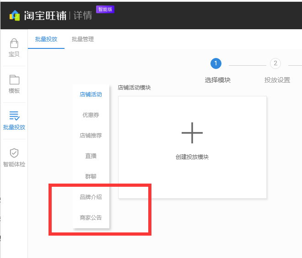Select 店铺活动 in the module list
Viewport: 302px width, 258px height.
point(91,95)
